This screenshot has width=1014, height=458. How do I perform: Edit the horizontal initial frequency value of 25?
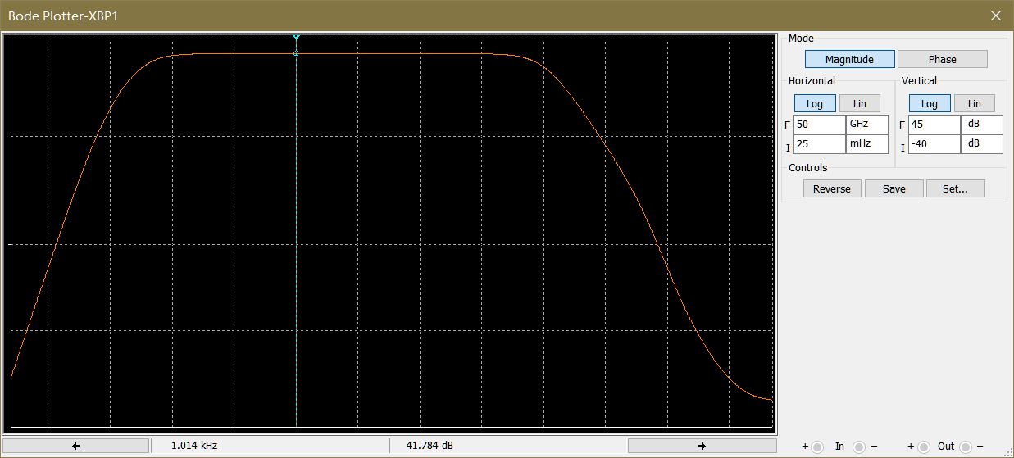820,144
